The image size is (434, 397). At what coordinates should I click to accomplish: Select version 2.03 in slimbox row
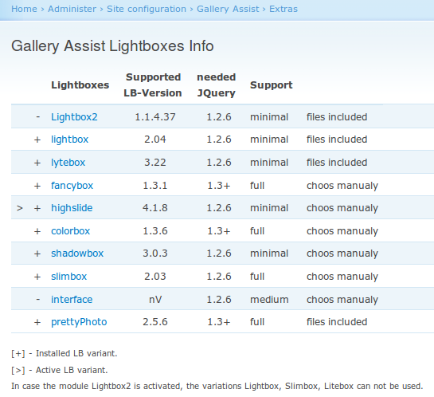point(155,277)
